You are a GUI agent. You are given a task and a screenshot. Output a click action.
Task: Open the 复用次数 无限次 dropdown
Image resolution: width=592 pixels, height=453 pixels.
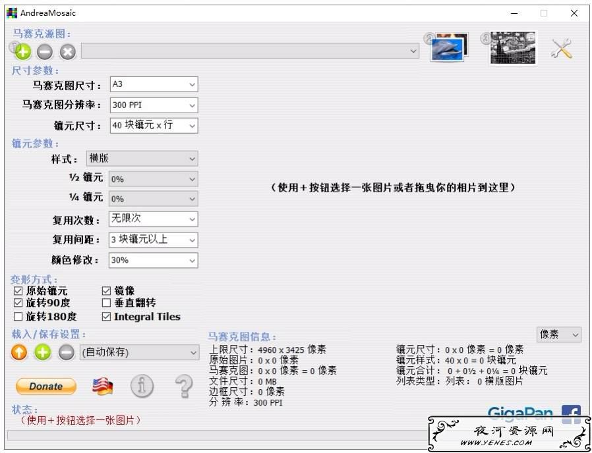tap(154, 219)
